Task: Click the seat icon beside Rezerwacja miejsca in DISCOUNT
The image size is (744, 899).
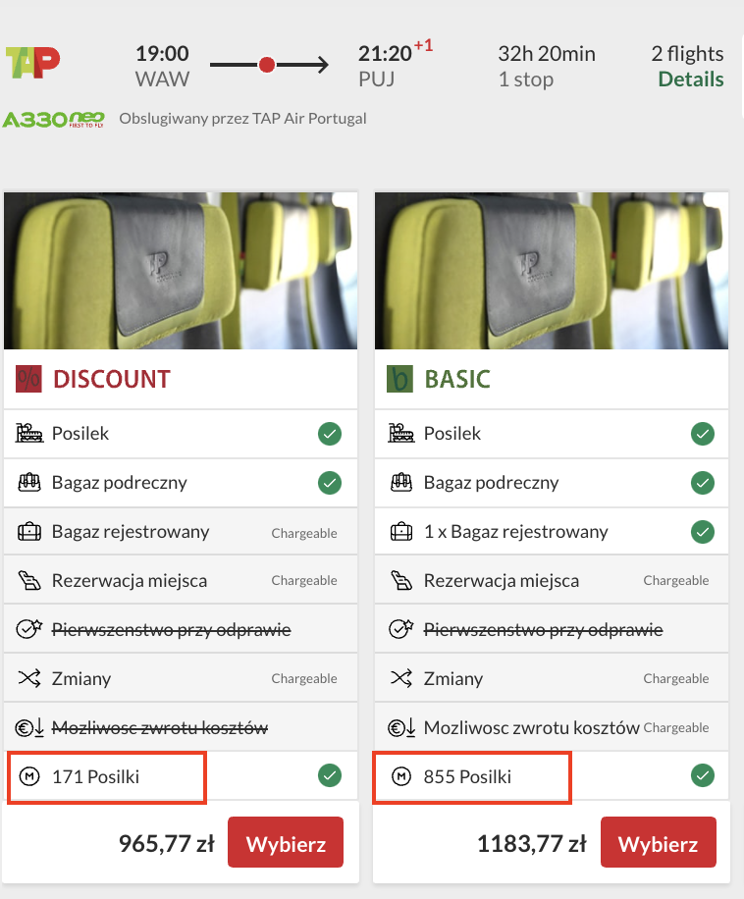Action: point(29,580)
